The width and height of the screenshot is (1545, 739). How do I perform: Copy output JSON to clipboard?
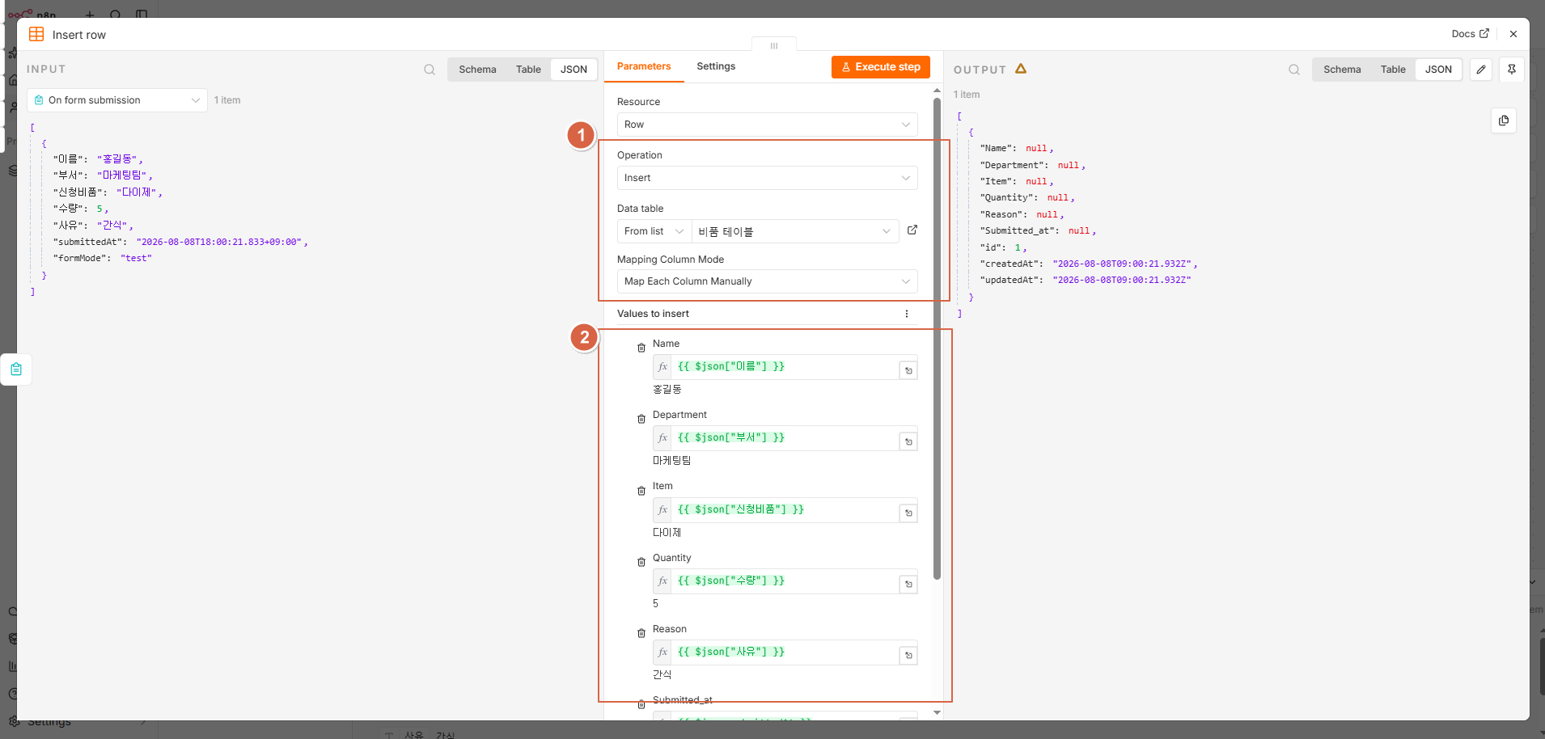click(x=1504, y=120)
